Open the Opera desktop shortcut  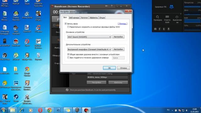(x=27, y=43)
